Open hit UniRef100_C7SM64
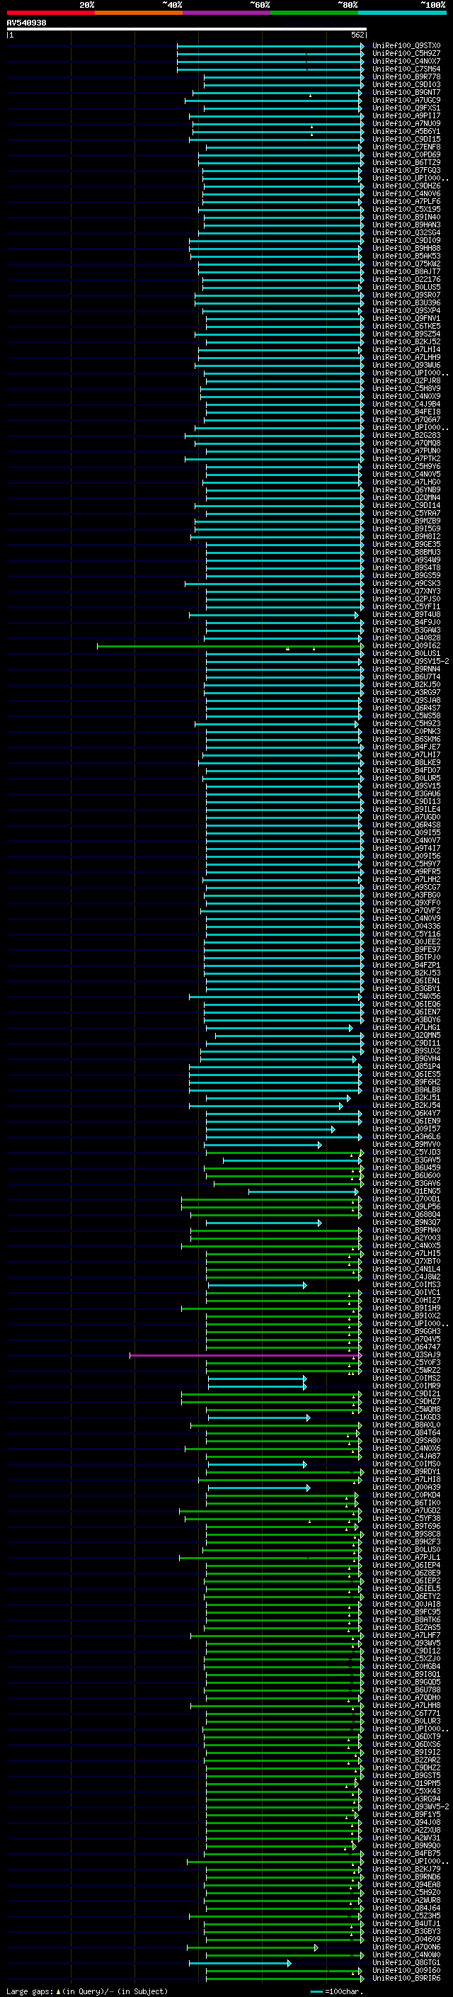Image resolution: width=453 pixels, height=1997 pixels. 406,69
